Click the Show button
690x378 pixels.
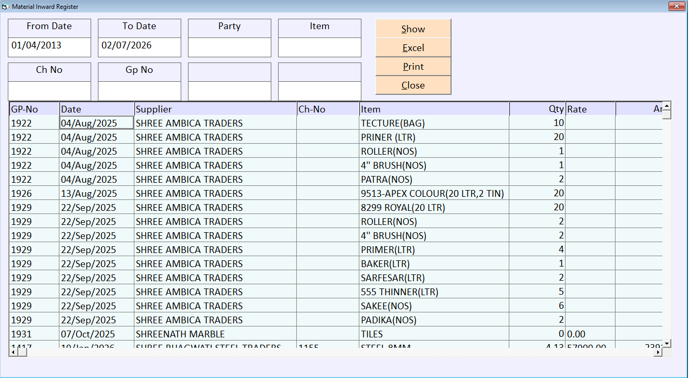413,29
